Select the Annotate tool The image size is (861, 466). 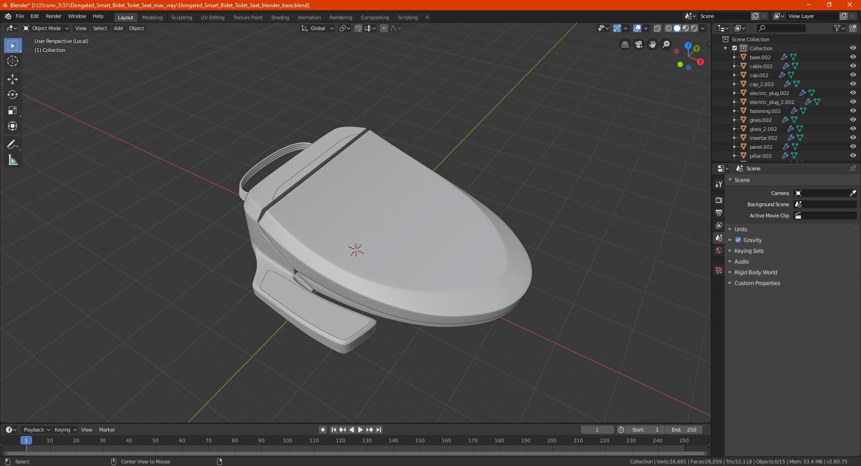[x=13, y=144]
